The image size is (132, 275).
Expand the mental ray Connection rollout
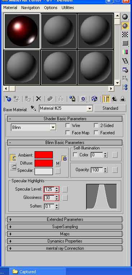[65, 248]
